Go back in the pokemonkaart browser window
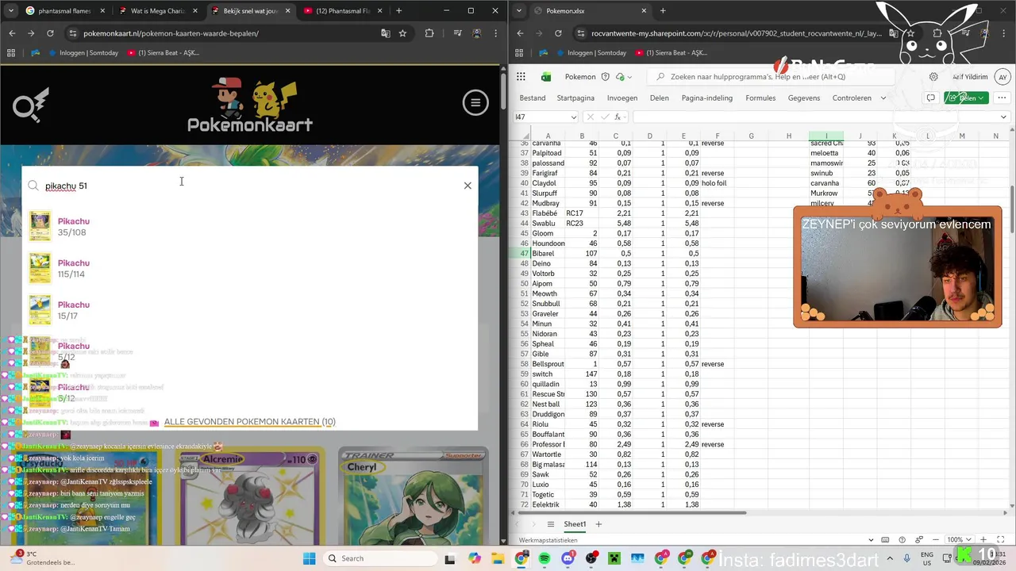 12,33
